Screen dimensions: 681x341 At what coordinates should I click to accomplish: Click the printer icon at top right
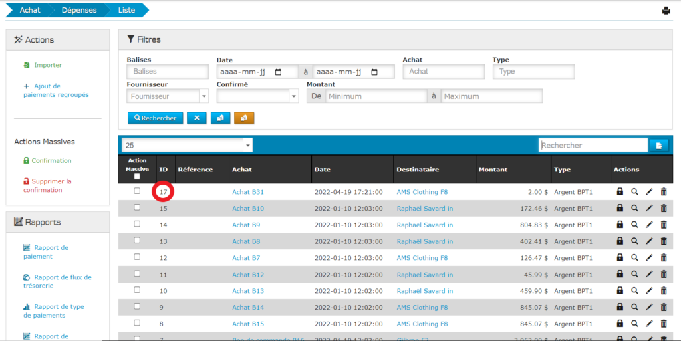click(666, 11)
